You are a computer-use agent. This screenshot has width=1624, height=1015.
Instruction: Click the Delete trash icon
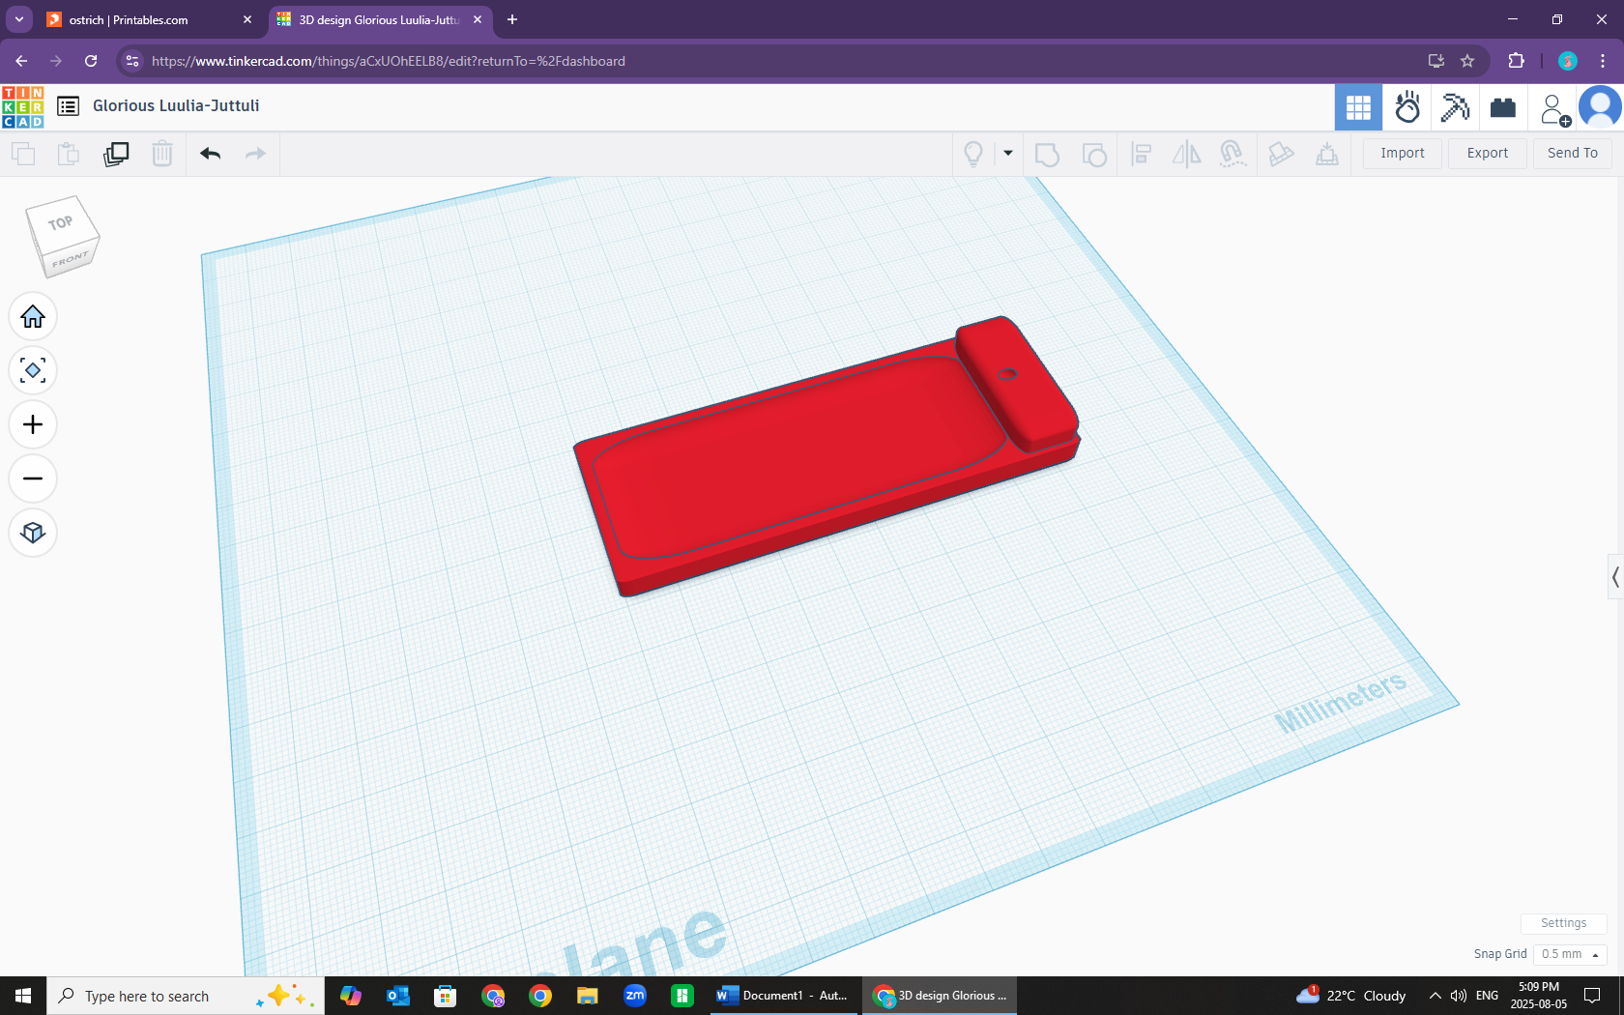[x=162, y=154]
